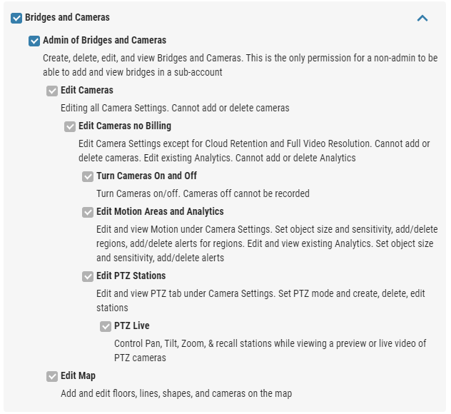The image size is (451, 414).
Task: Click the Edit Motion Areas and Analytics label
Action: click(x=160, y=211)
